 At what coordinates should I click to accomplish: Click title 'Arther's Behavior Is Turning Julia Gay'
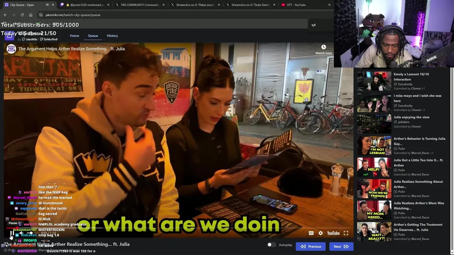pyautogui.click(x=419, y=141)
